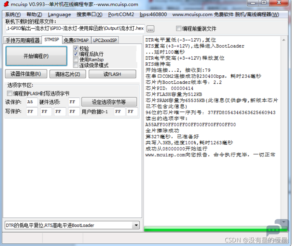Viewport: 292px width, 246px height.
Task: Click the 读FLASH button
Action: click(x=112, y=74)
